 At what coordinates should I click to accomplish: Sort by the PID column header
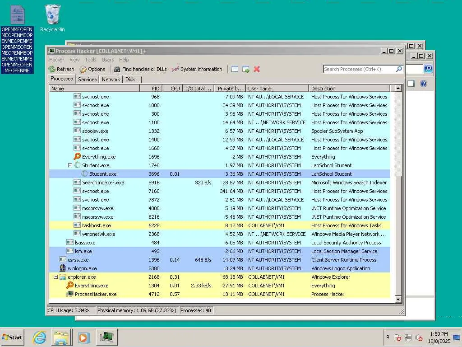point(151,89)
